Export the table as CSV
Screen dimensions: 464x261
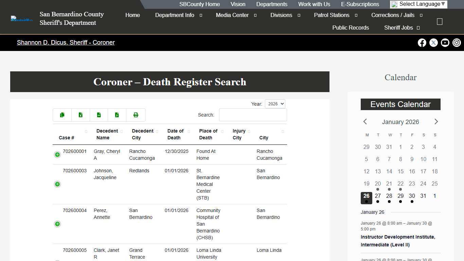(99, 115)
